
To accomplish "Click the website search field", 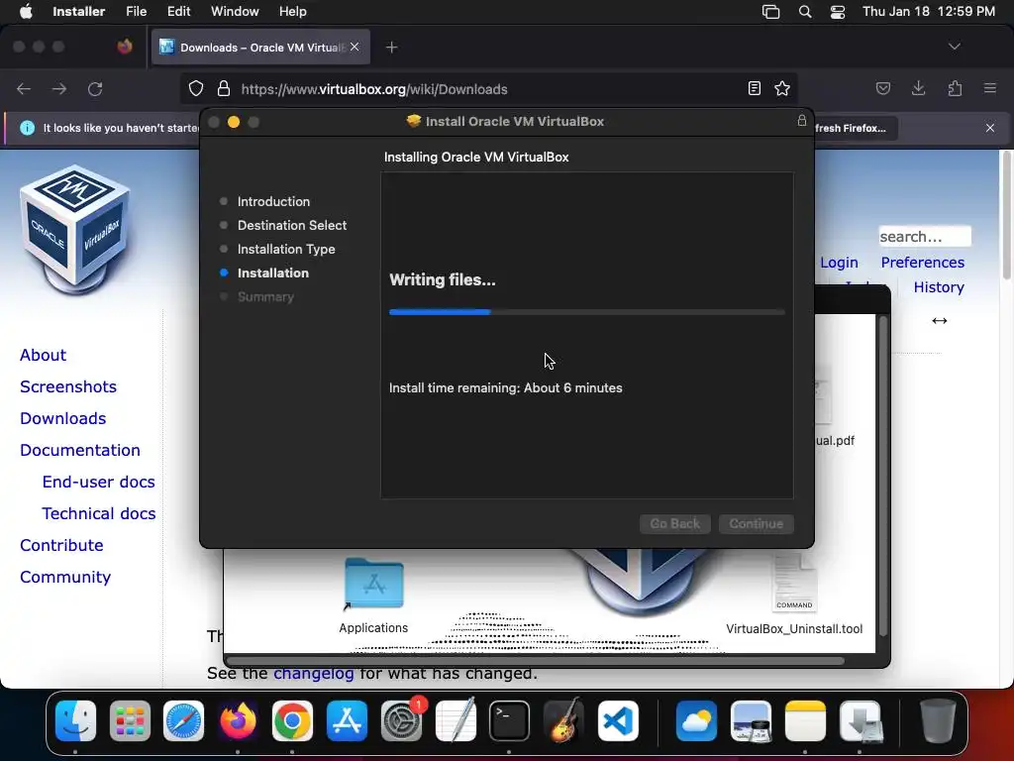I will point(925,237).
